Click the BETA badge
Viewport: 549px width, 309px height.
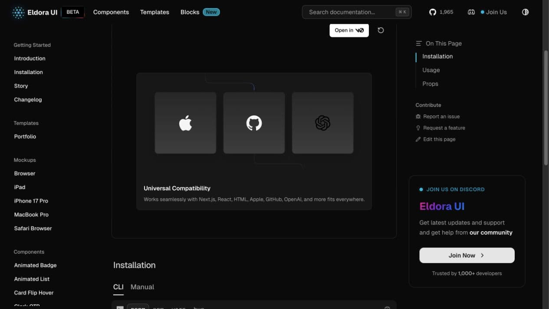point(73,12)
